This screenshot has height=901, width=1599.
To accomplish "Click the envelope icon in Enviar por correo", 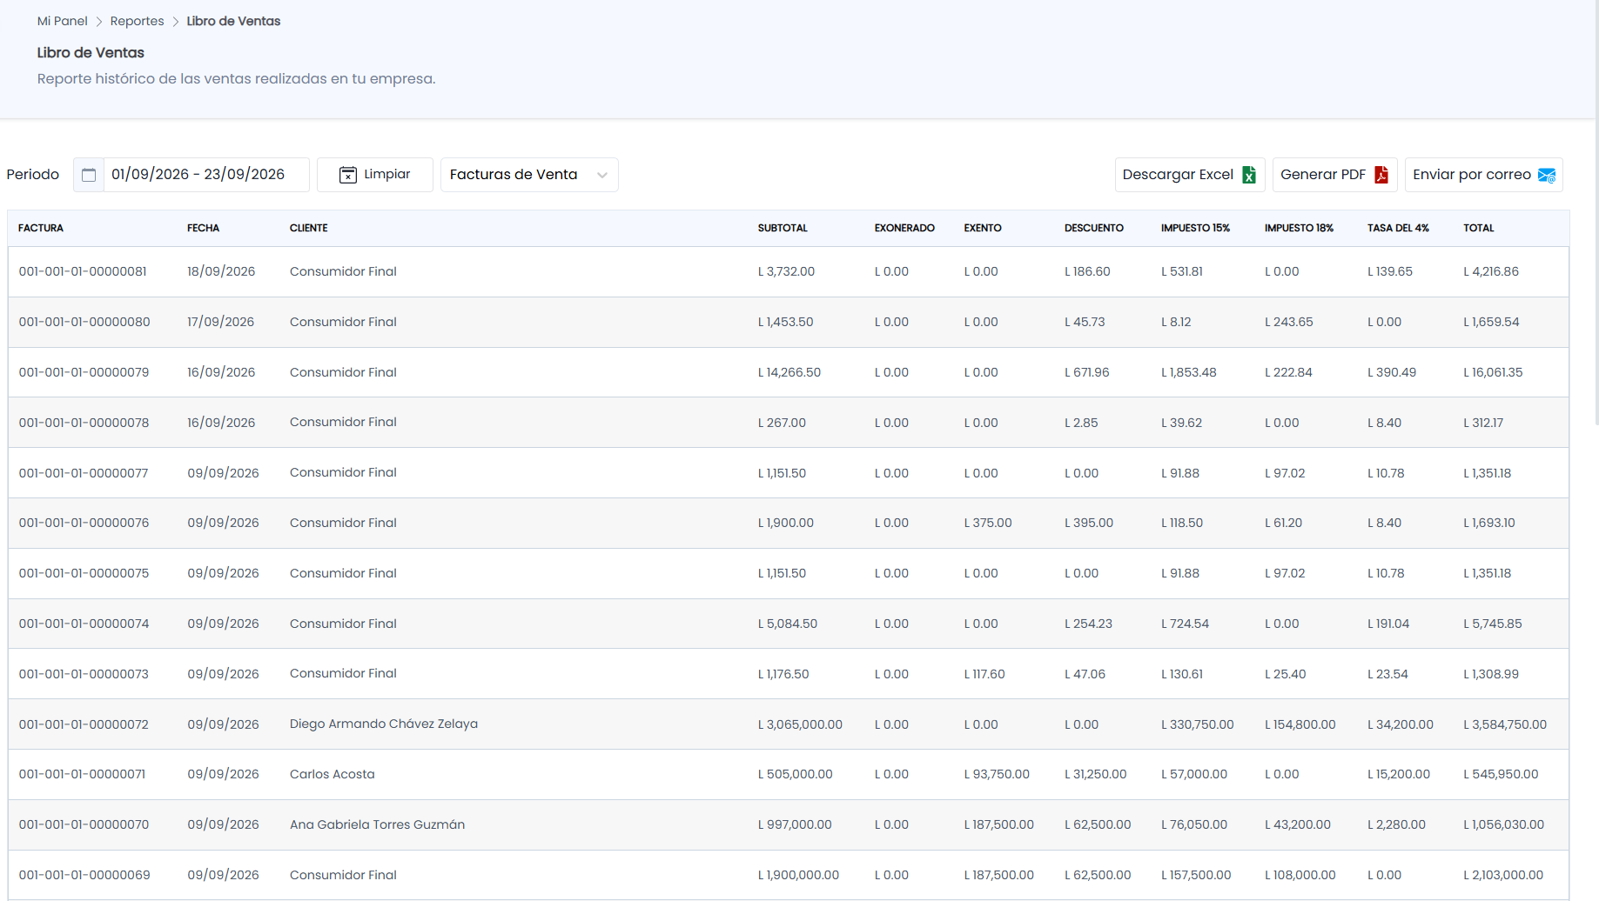I will (1547, 175).
